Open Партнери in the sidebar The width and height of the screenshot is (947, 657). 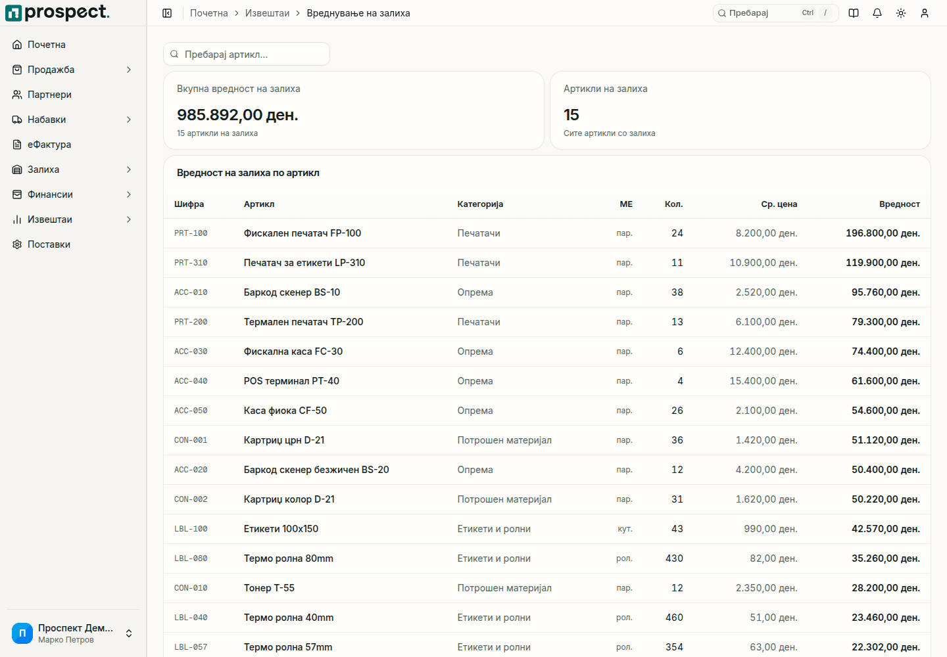pos(73,95)
